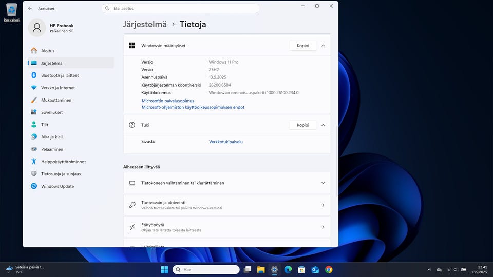
Task: Collapse the Windowsin määritykset section
Action: 323,46
